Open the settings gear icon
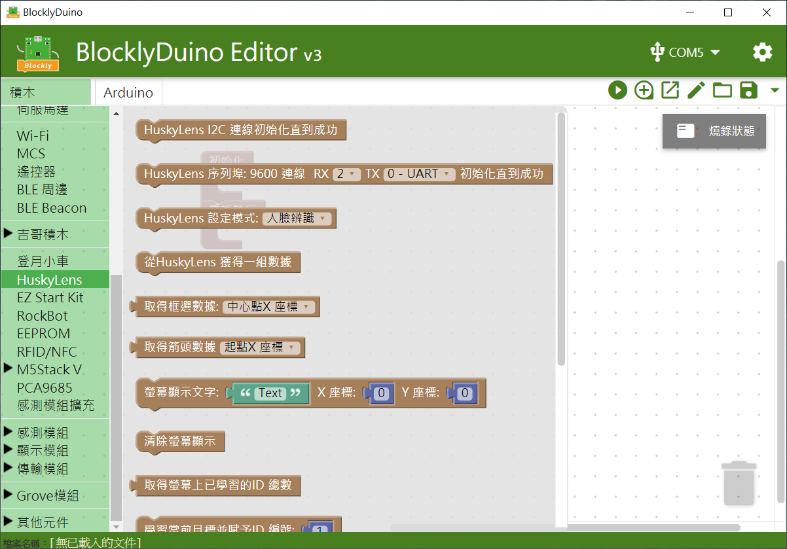Image resolution: width=787 pixels, height=549 pixels. point(762,52)
